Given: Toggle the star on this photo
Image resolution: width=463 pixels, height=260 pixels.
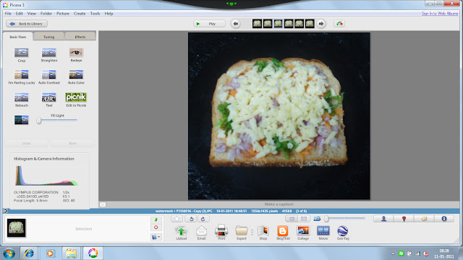Looking at the screenshot, I should click(x=177, y=219).
